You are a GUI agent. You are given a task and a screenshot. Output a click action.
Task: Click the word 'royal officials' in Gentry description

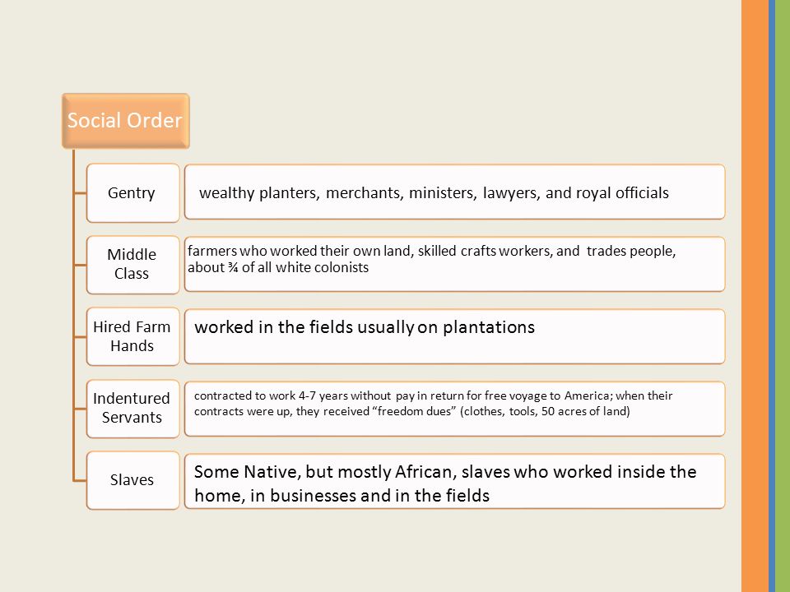click(622, 192)
